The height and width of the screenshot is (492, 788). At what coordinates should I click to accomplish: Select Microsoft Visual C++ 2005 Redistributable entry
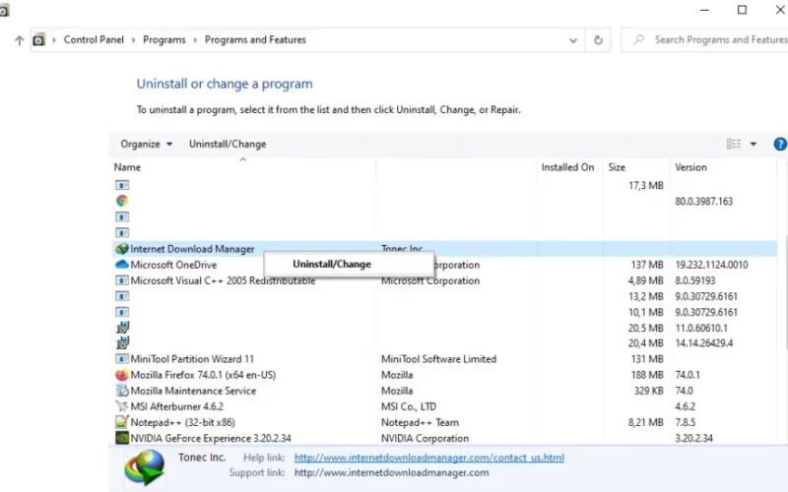pos(223,280)
